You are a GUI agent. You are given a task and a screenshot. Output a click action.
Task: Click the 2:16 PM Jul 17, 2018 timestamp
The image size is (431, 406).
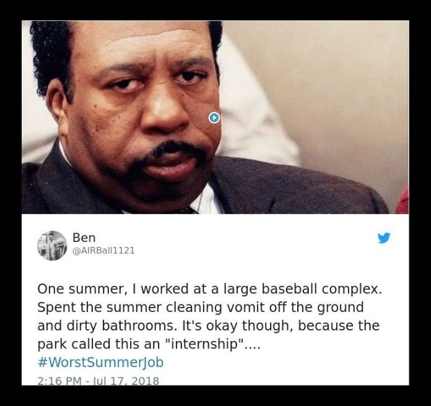coord(98,381)
